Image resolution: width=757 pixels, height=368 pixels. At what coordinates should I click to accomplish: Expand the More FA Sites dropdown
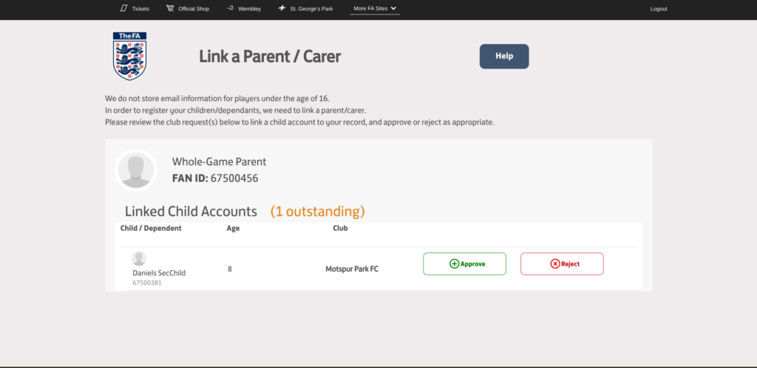pyautogui.click(x=375, y=8)
